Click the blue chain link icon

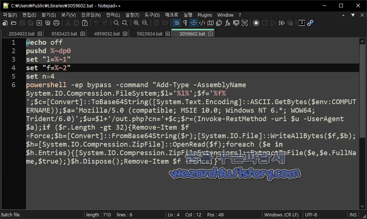click(x=310, y=23)
